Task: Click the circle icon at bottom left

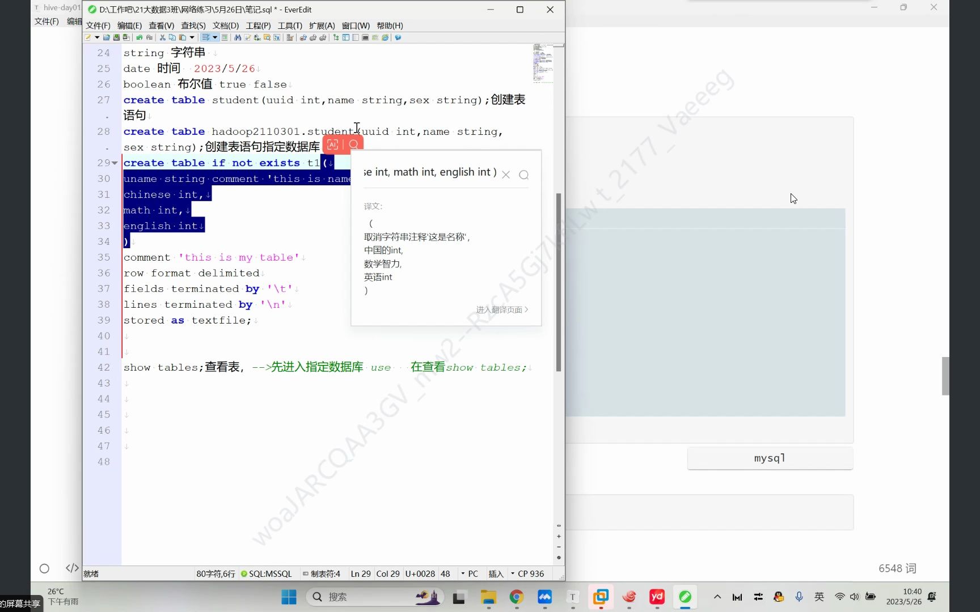Action: pyautogui.click(x=44, y=568)
